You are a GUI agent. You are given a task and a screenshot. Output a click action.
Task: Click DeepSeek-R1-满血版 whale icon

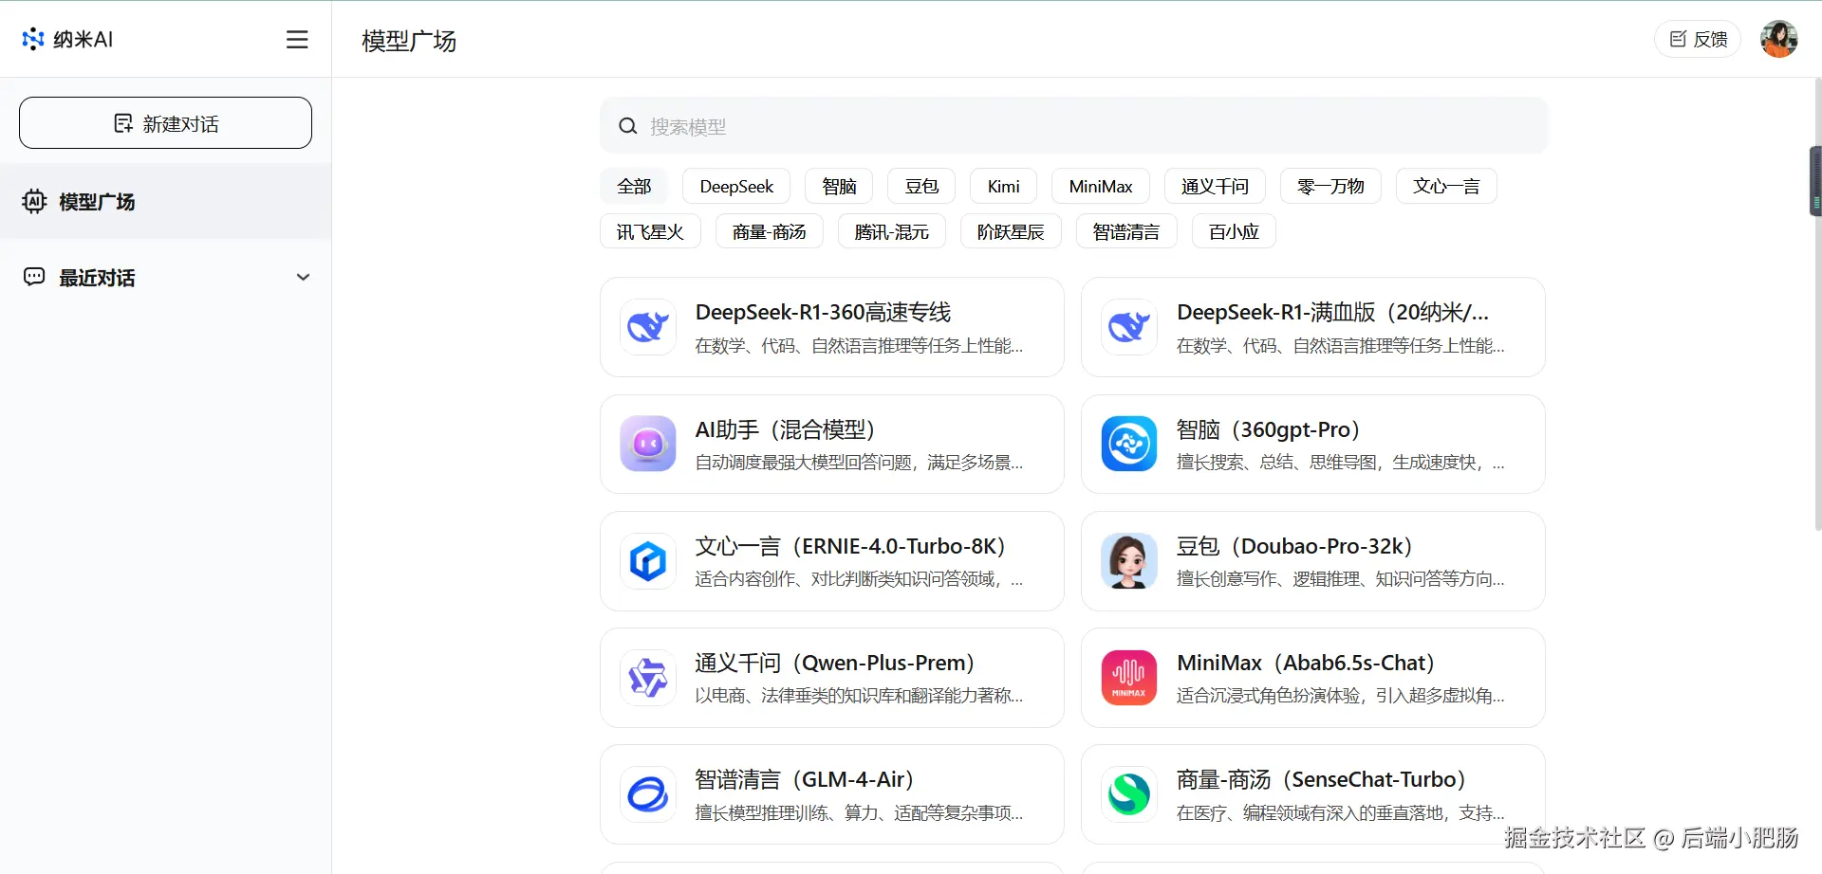1129,327
